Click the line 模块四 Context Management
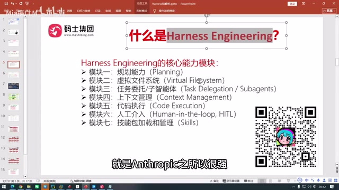Screen dimensions: 339x190 (157, 97)
